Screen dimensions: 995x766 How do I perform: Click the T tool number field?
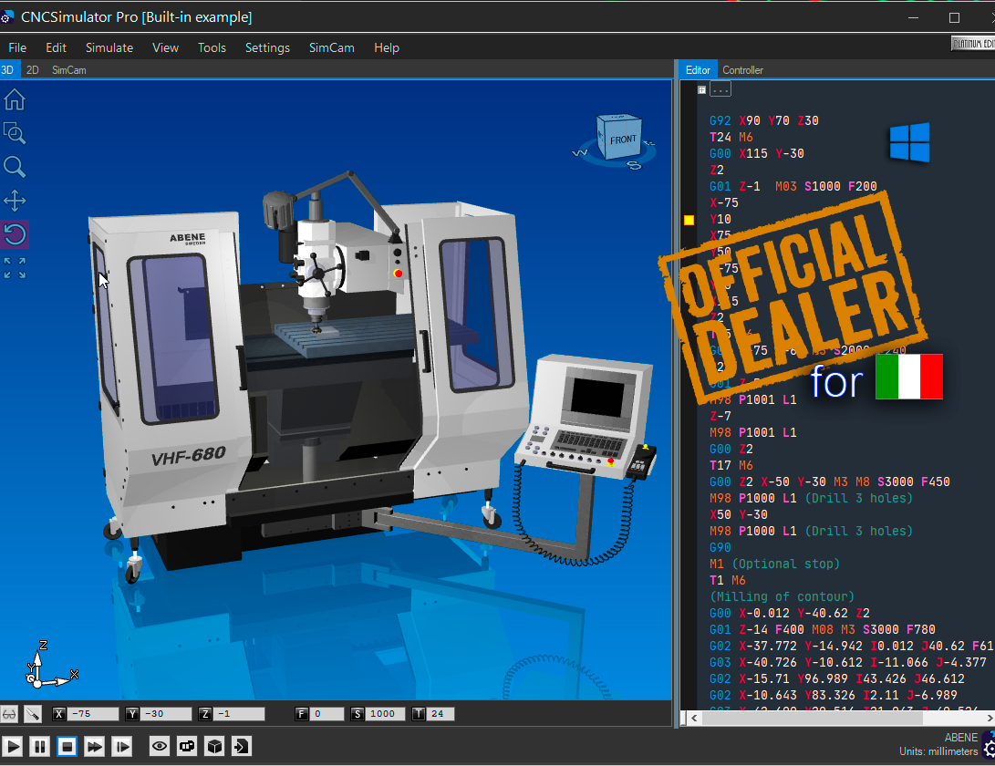pos(441,714)
